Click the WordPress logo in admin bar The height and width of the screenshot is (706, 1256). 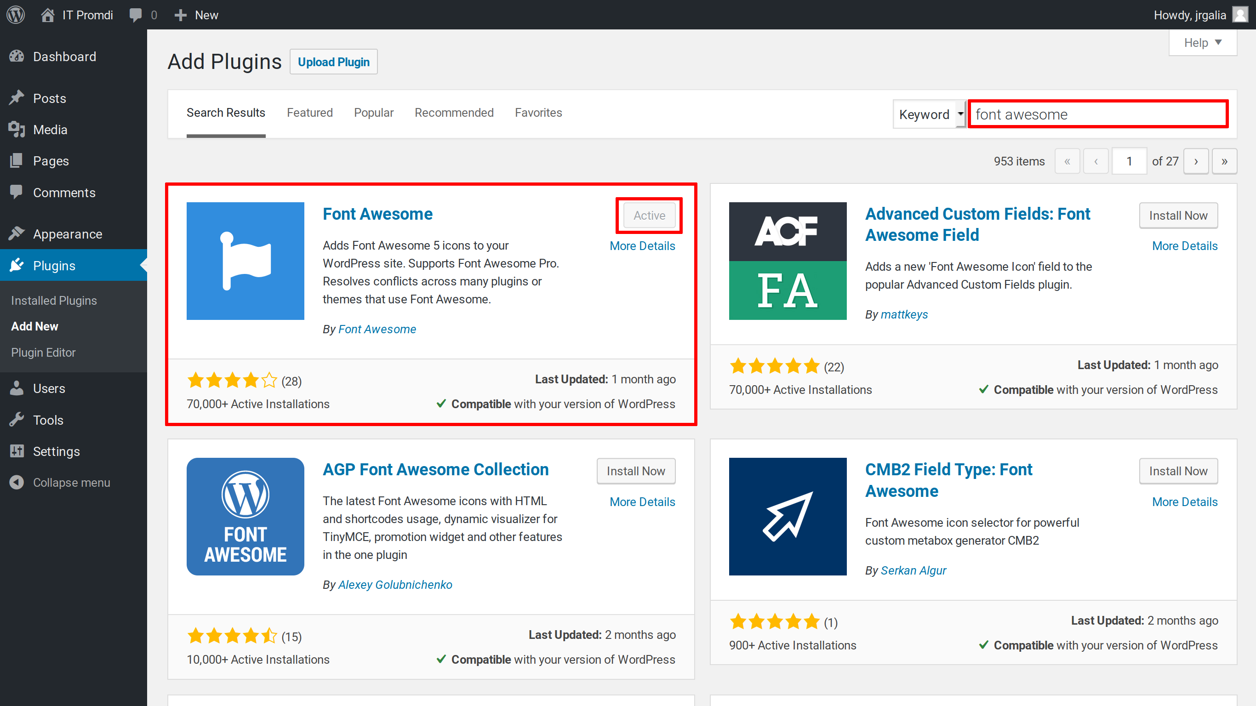(x=16, y=15)
